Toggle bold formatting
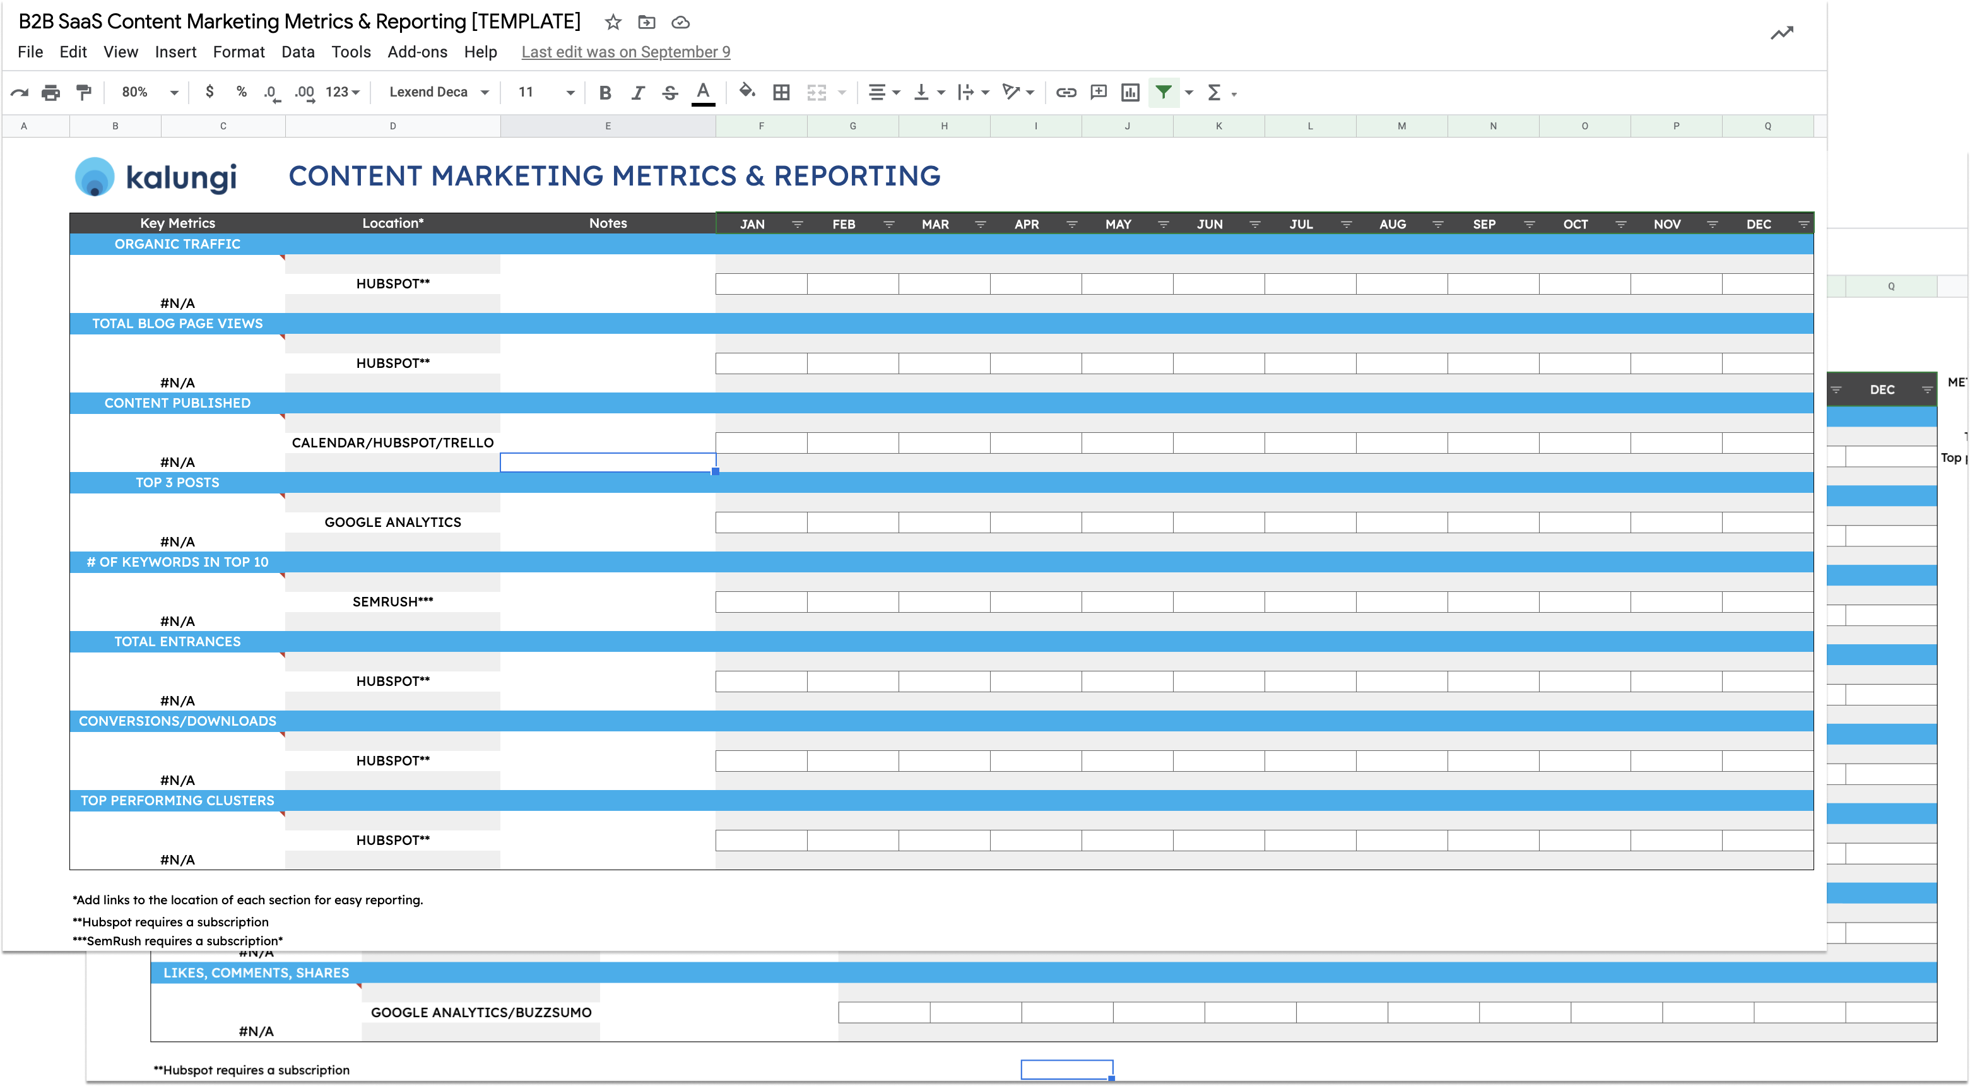This screenshot has width=1970, height=1086. (605, 93)
